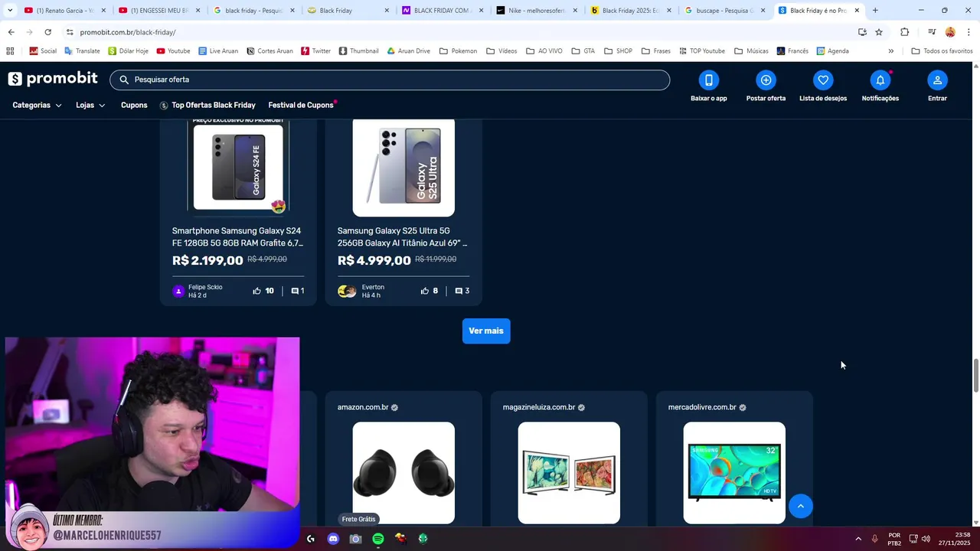Click the Chrome profile avatar
This screenshot has width=980, height=551.
click(950, 32)
